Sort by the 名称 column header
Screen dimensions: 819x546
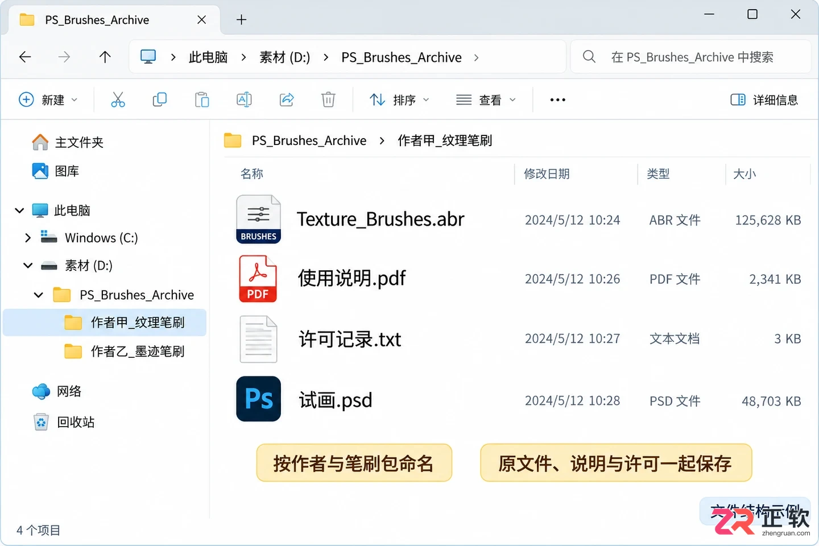[252, 174]
